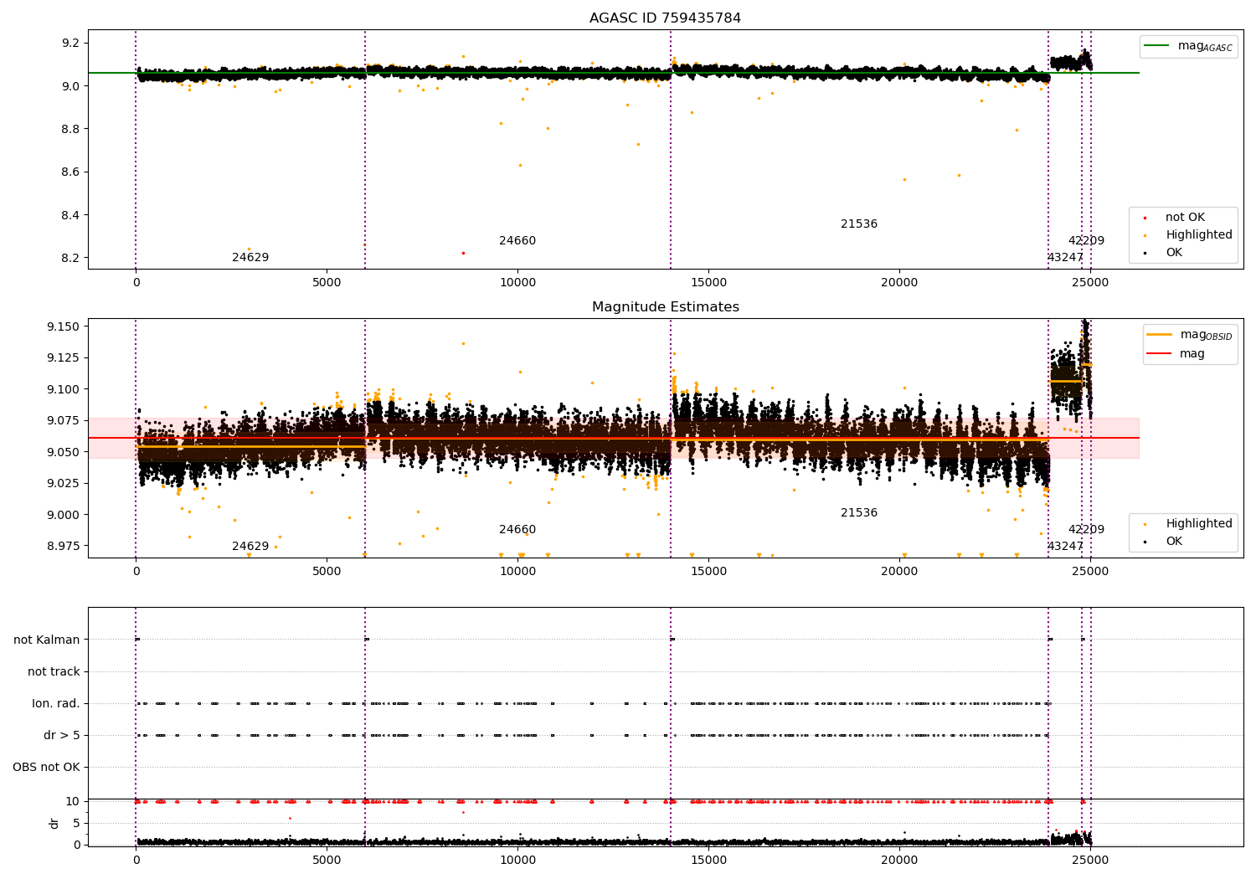Click obsid label 42209 in the top plot
This screenshot has height=879, width=1256.
[x=1086, y=241]
